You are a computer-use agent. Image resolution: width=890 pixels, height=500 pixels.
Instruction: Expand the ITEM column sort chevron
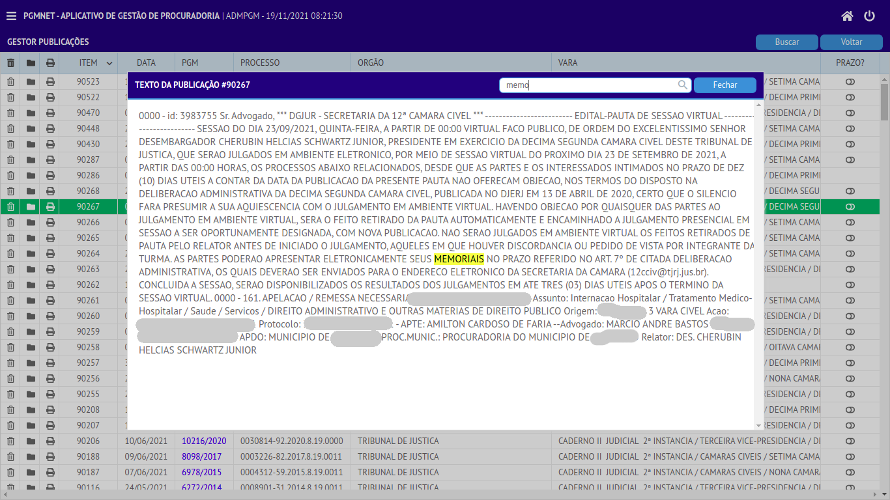click(x=109, y=63)
